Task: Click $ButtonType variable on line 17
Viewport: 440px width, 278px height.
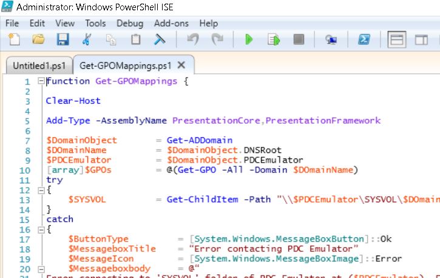Action: click(98, 239)
